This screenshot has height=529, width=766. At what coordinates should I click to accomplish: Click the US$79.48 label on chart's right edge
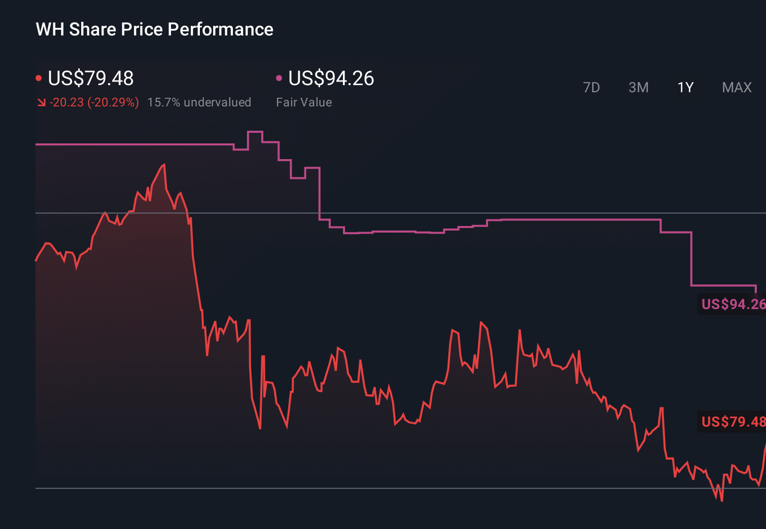[x=733, y=421]
